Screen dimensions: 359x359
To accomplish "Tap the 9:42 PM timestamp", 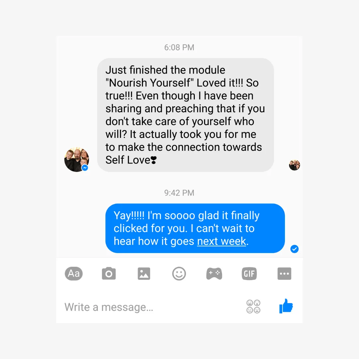I will point(179,193).
